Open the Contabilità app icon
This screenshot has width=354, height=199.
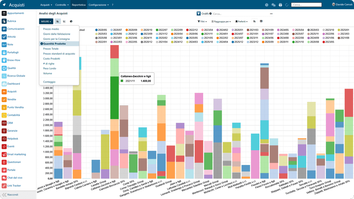pos(4,115)
